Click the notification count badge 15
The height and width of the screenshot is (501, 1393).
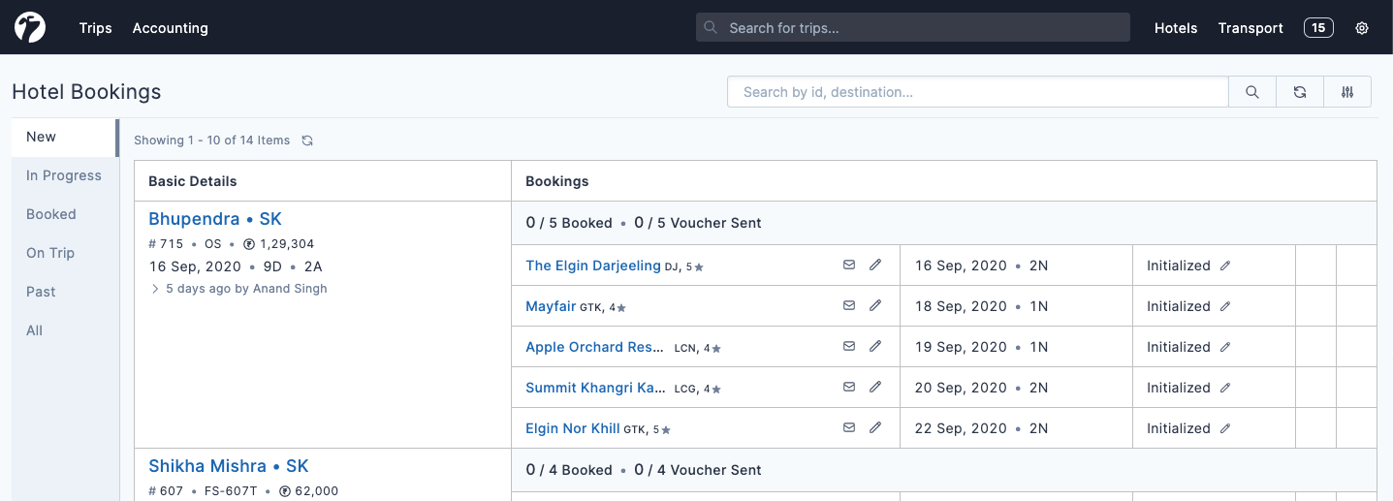click(1318, 28)
